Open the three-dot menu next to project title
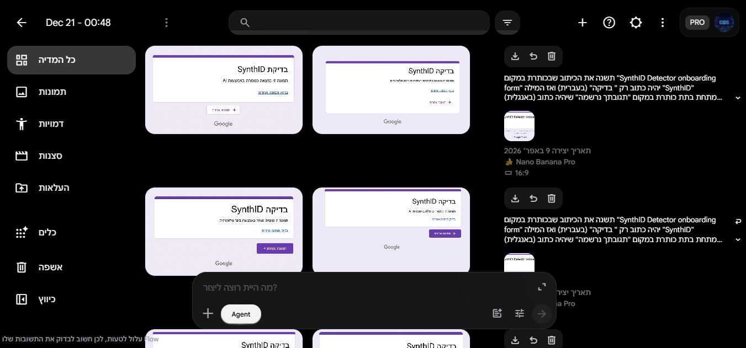The width and height of the screenshot is (746, 348). 167,23
